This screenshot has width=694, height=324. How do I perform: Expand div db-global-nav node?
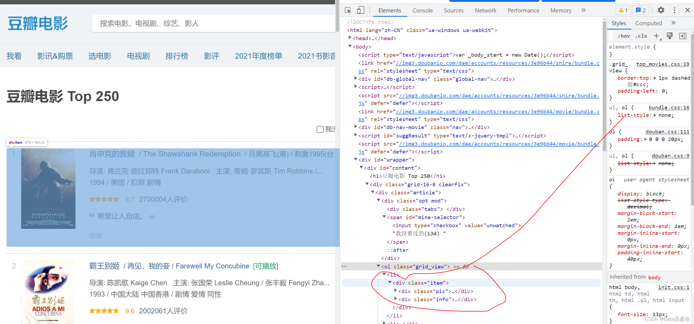(x=356, y=79)
